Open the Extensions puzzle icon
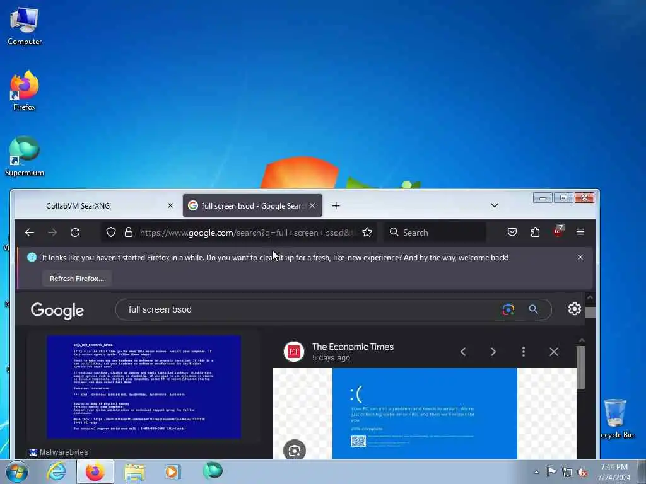 point(535,232)
